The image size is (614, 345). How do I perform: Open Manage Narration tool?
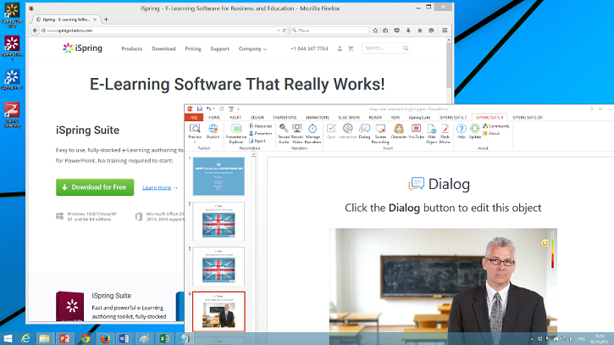pos(313,133)
